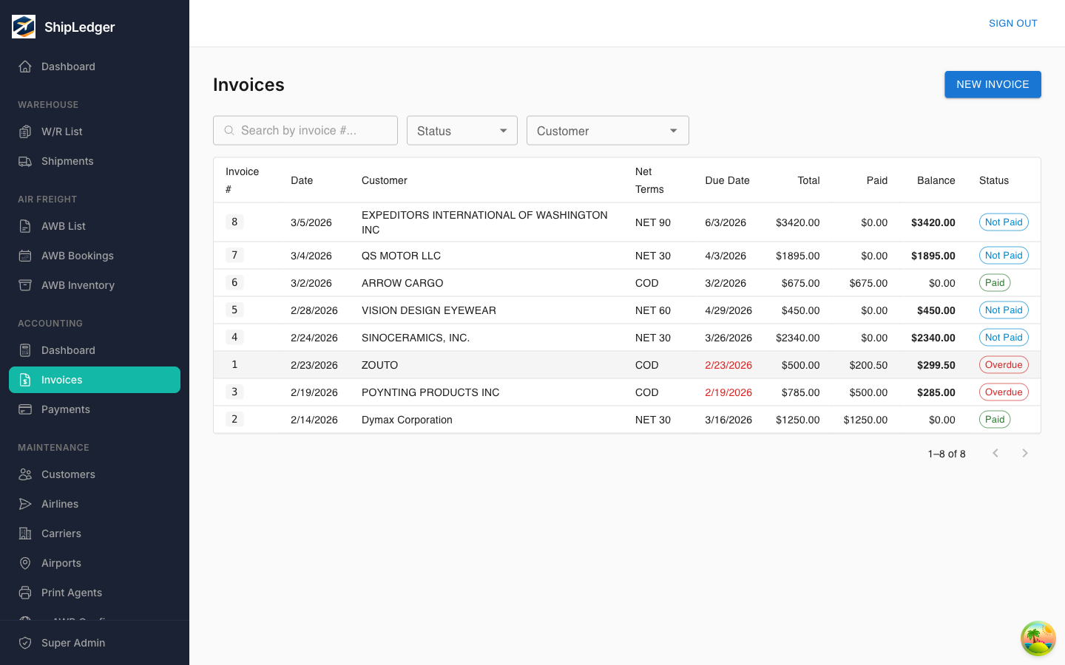Click the $1895.00 balance for QS MOTOR
Image resolution: width=1065 pixels, height=665 pixels.
tap(933, 256)
